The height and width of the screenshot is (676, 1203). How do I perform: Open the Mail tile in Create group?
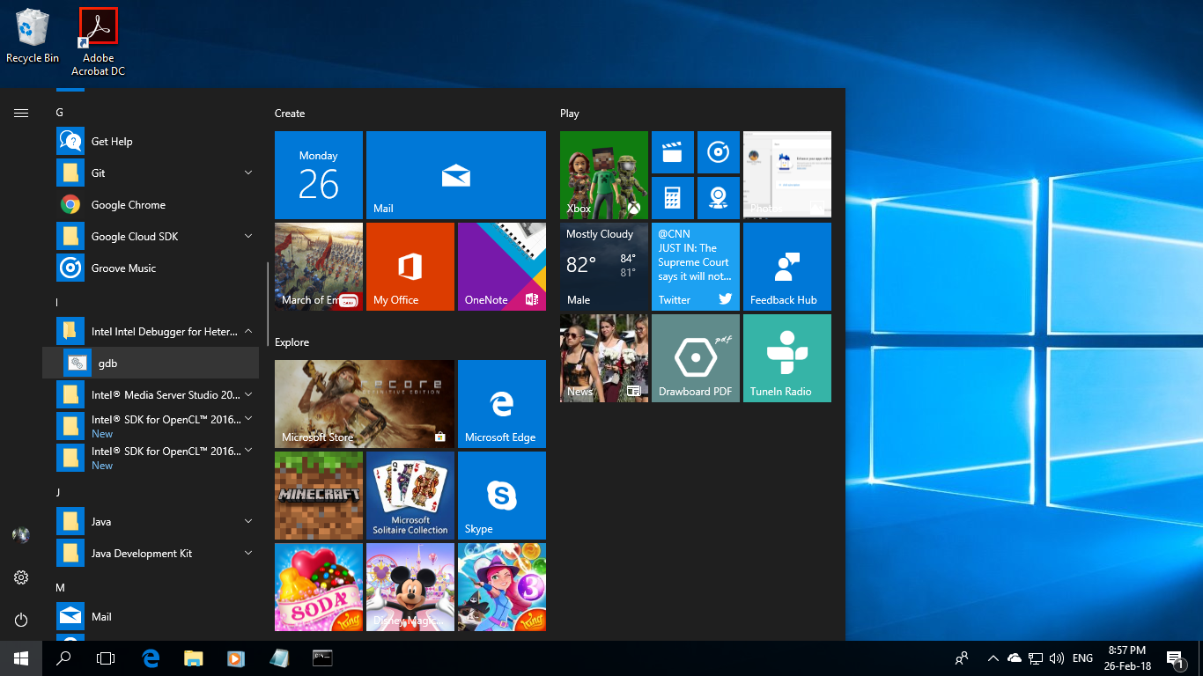(x=455, y=175)
